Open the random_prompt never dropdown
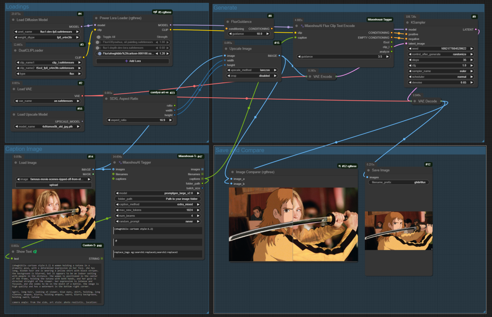Screen dimensions: 492x317 click(158, 221)
